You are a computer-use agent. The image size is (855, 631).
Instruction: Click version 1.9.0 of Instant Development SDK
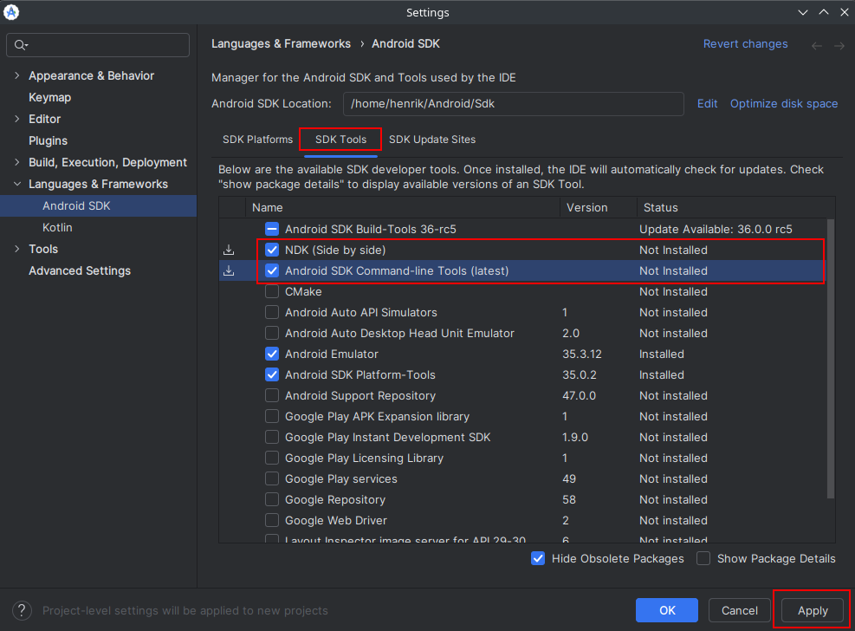coord(575,437)
